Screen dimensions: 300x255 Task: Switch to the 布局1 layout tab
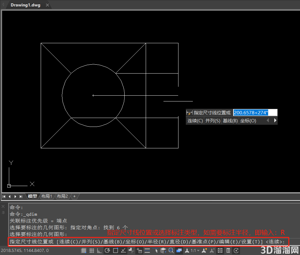[x=47, y=196]
